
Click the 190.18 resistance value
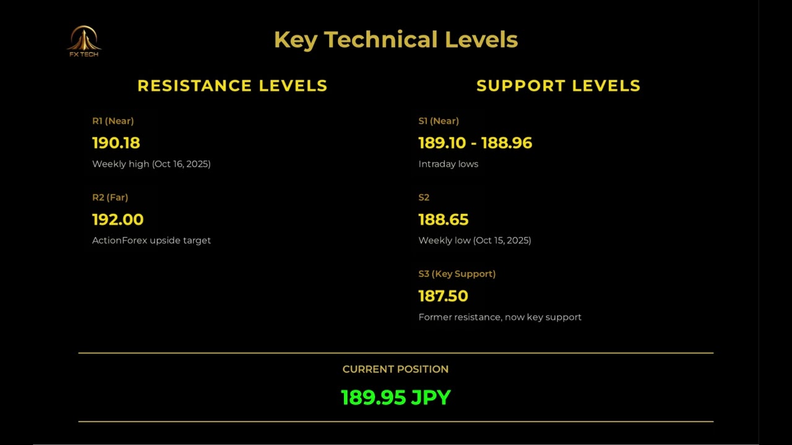116,143
